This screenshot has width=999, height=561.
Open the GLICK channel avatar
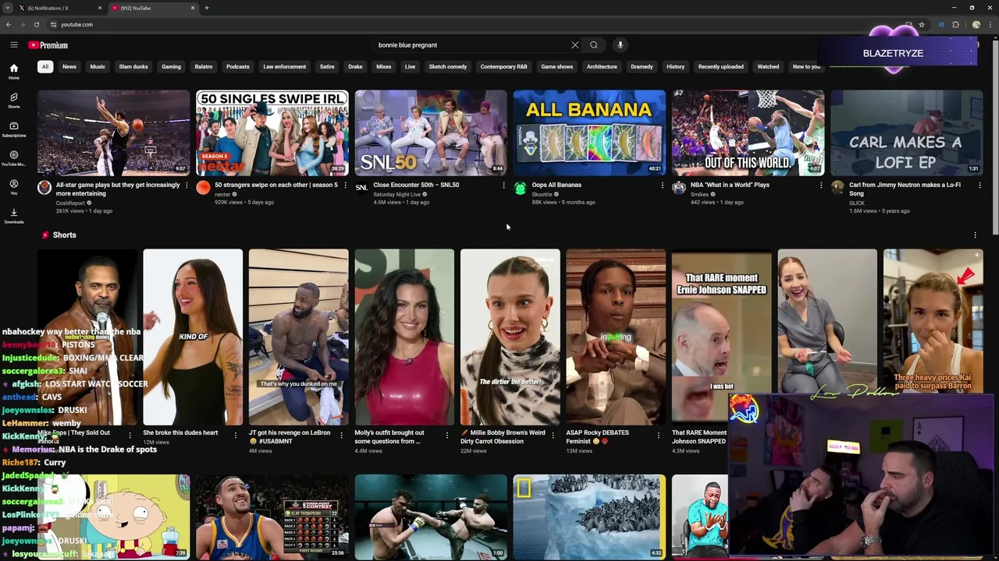click(837, 187)
